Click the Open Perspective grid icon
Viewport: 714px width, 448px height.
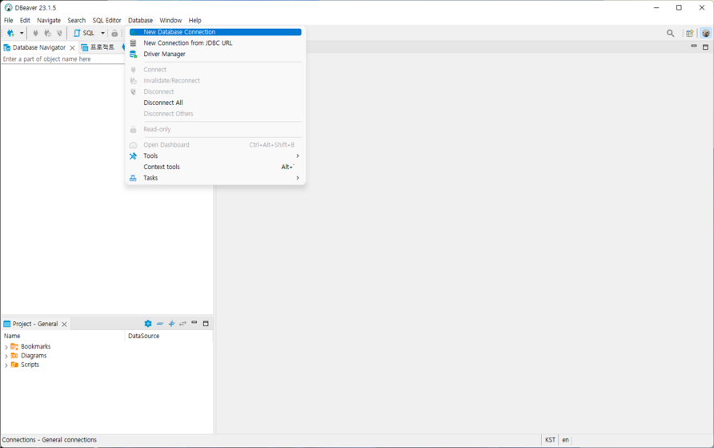click(x=689, y=34)
